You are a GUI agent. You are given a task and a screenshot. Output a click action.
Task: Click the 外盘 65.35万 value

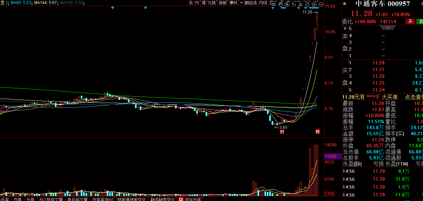click(x=375, y=146)
